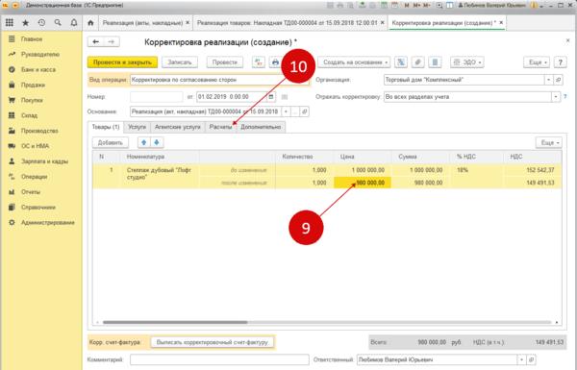Close the Корректировка реализации (создание) tab
Image resolution: width=577 pixels, height=370 pixels.
tap(501, 23)
